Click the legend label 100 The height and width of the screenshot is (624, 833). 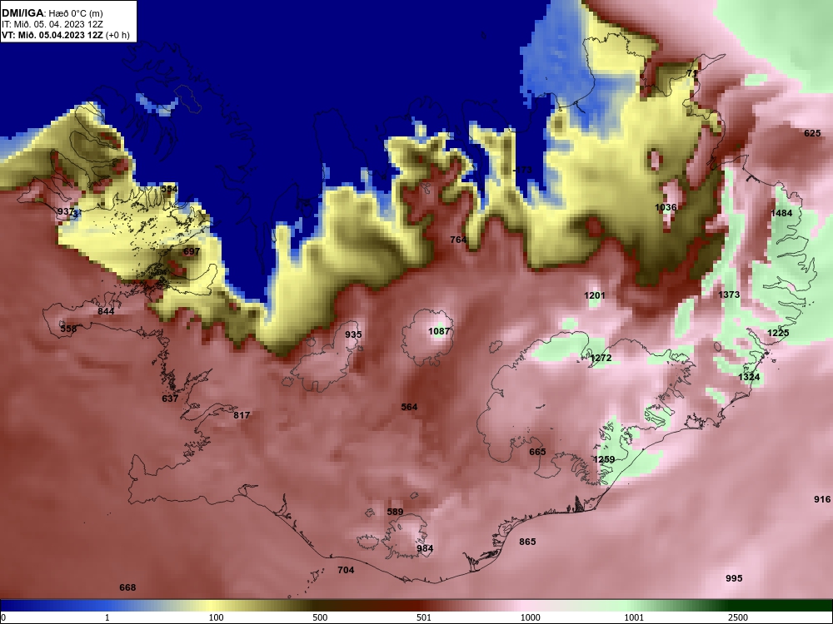[x=216, y=617]
